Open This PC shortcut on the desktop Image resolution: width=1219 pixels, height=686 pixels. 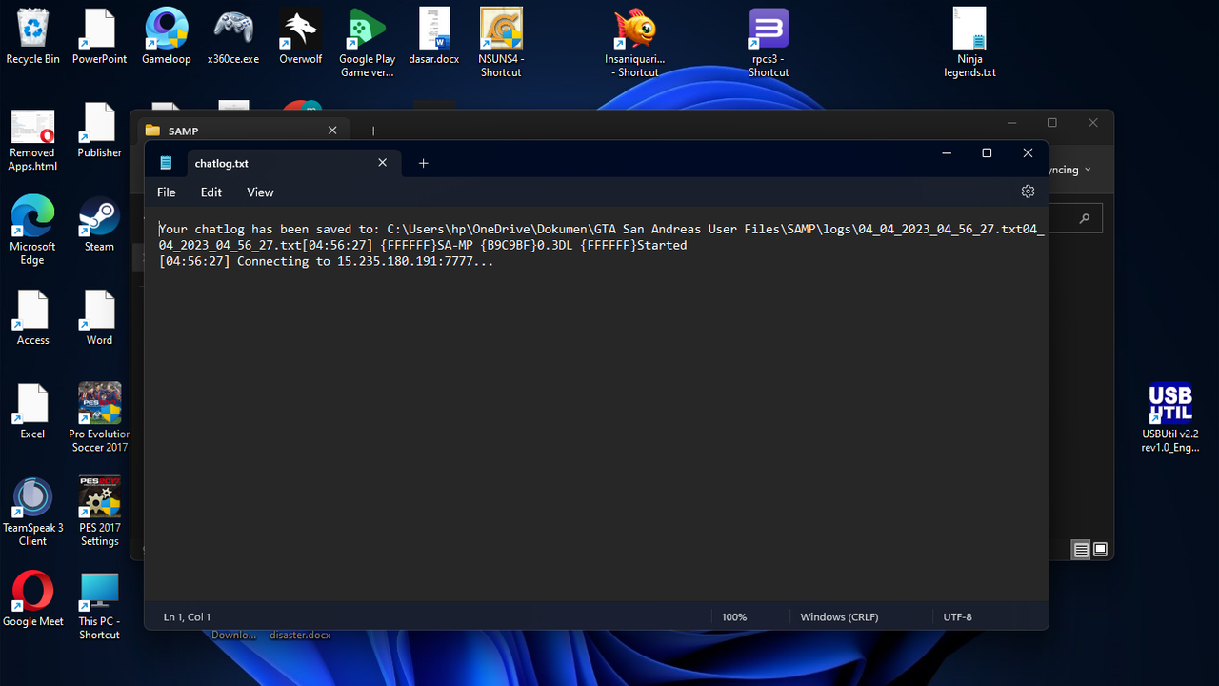click(x=99, y=606)
